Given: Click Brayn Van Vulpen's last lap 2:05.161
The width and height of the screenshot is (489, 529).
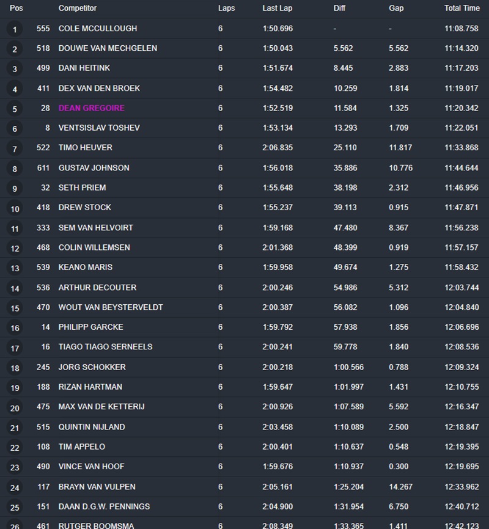Looking at the screenshot, I should (x=277, y=487).
